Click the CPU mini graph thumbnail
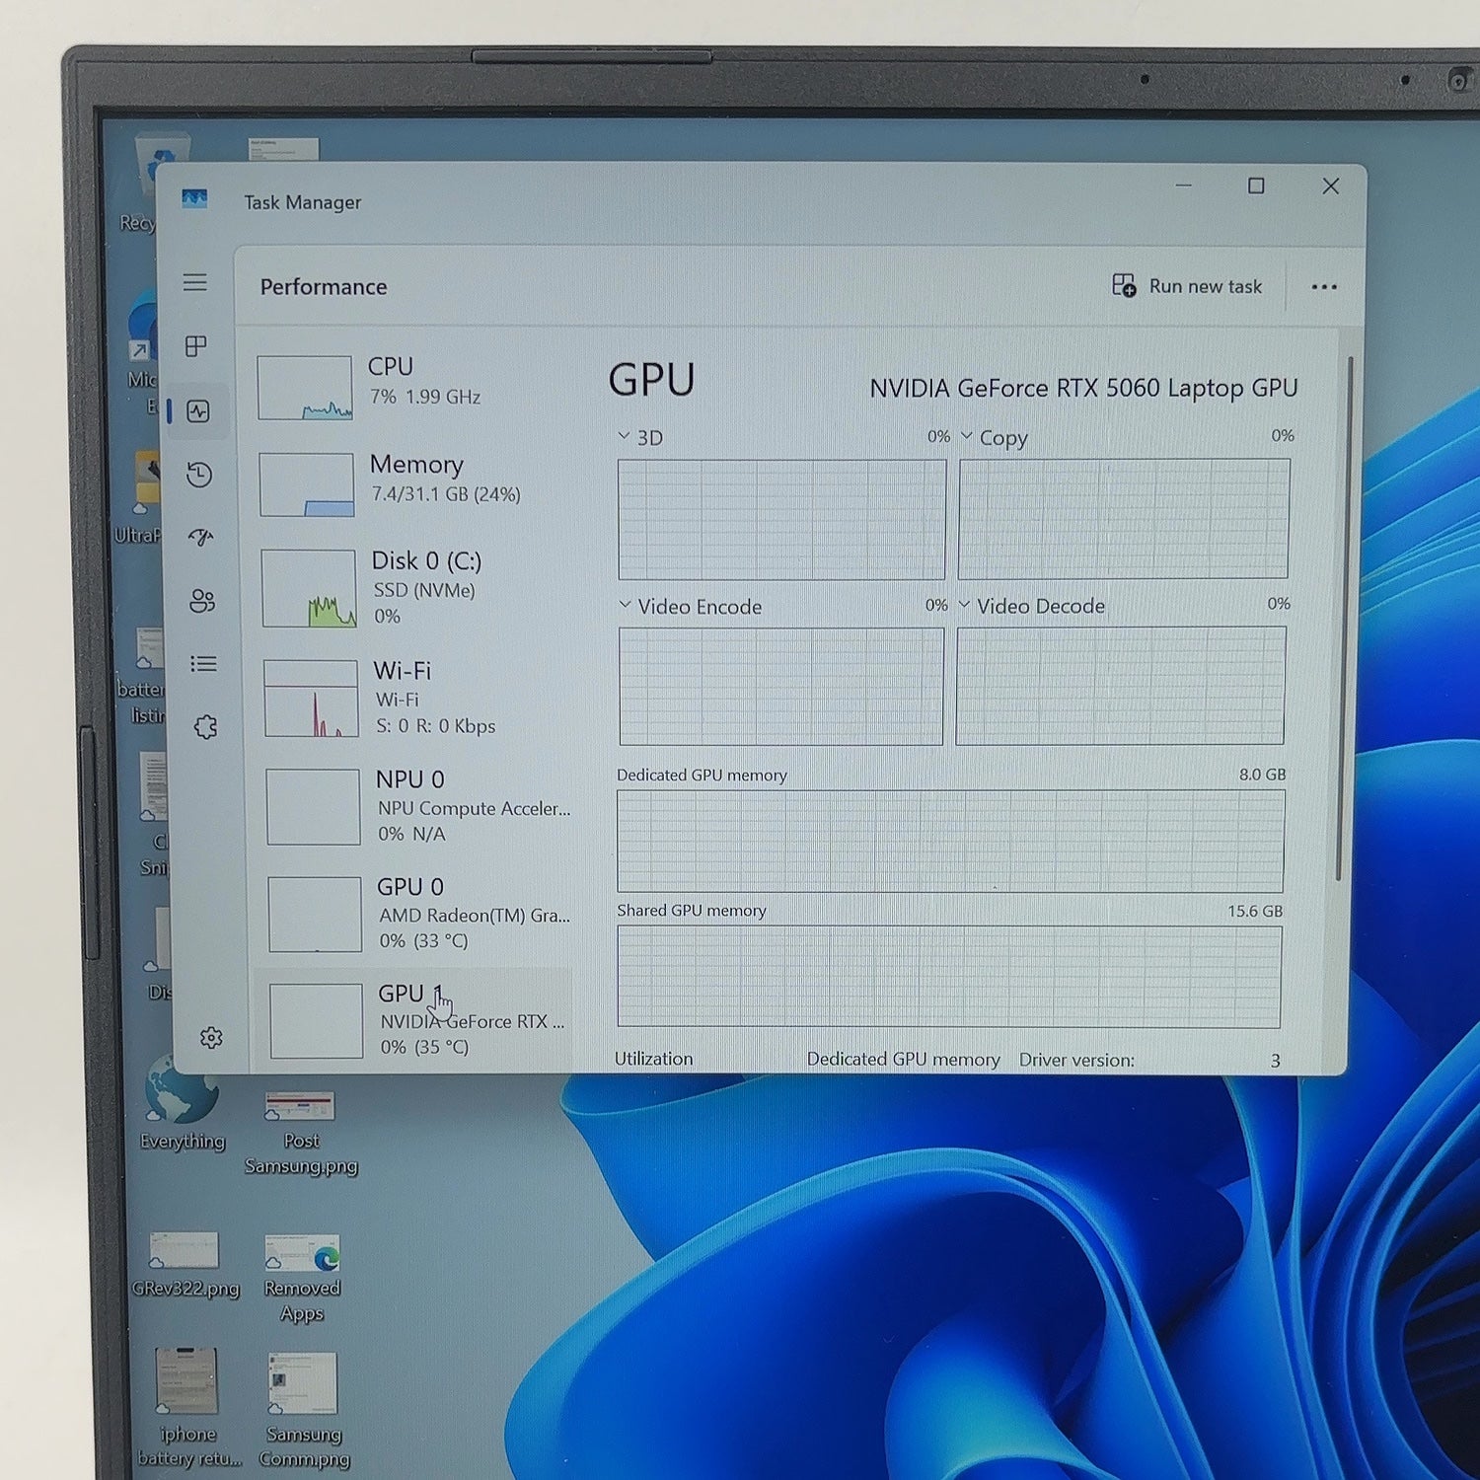1480x1480 pixels. pos(305,388)
